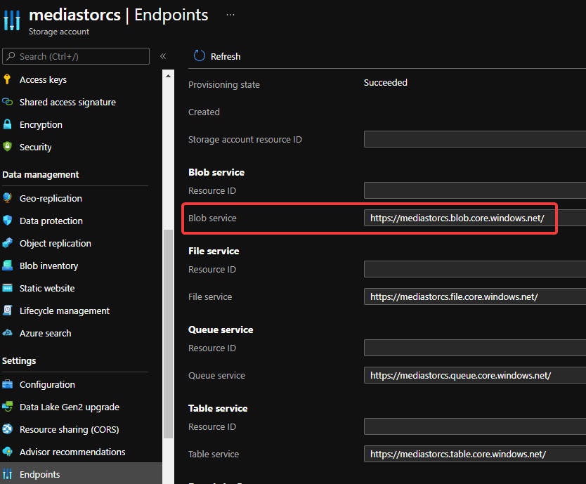Click the Security shield icon

tap(8, 147)
